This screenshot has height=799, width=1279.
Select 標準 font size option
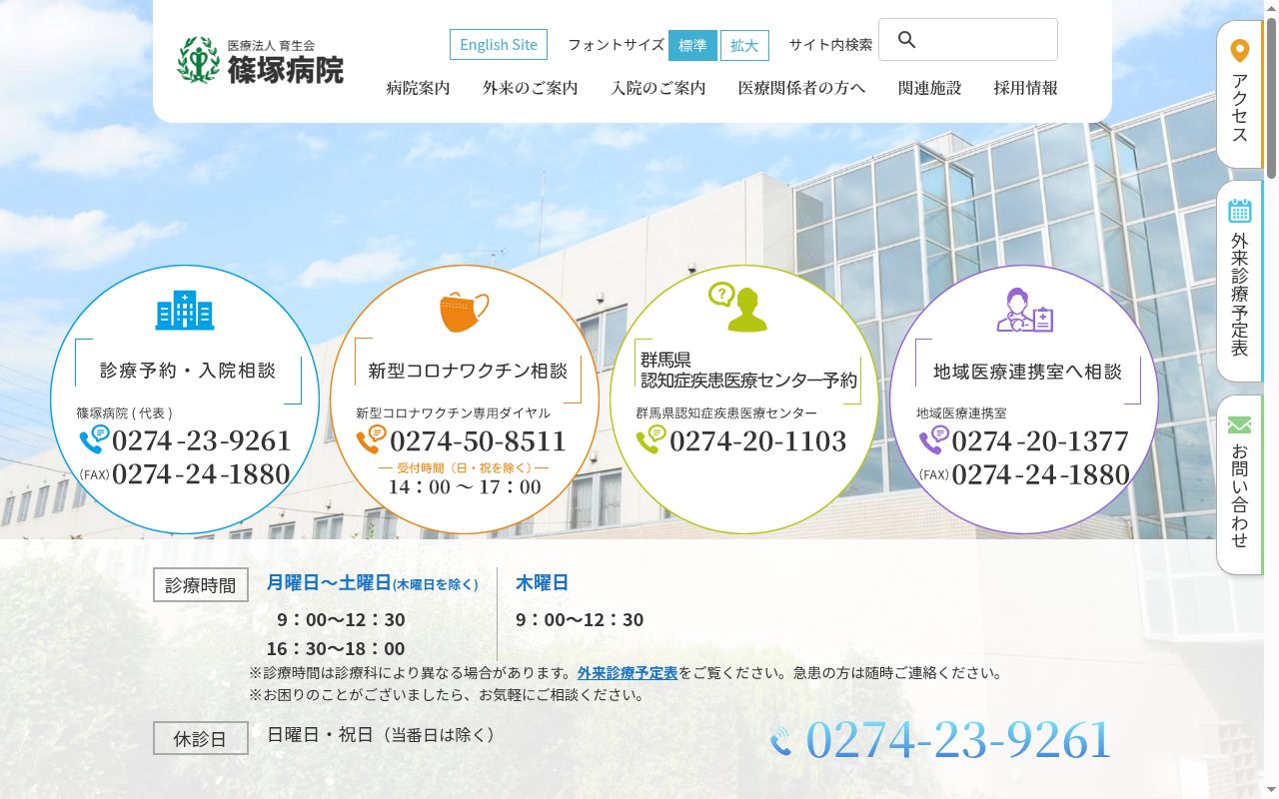click(x=692, y=45)
